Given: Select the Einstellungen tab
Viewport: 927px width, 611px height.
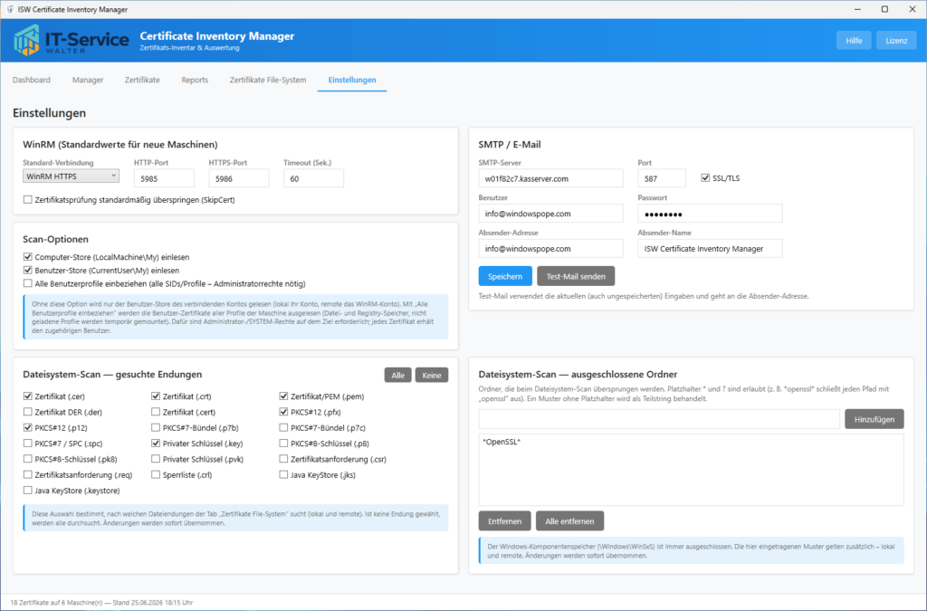Looking at the screenshot, I should 352,80.
